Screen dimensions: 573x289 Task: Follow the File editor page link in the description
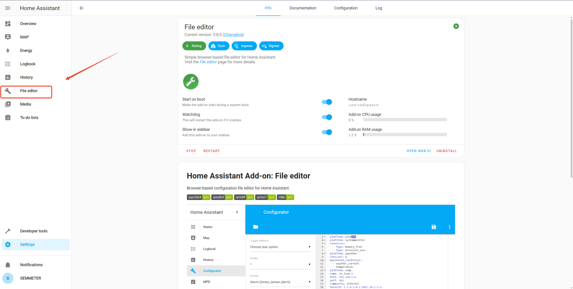pos(208,62)
